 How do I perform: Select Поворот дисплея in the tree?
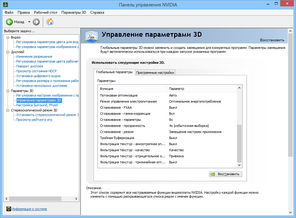point(30,66)
